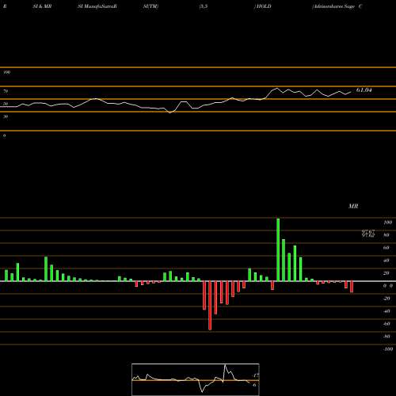
Task: Click the 61.04 RSI value label
Action: [364, 90]
